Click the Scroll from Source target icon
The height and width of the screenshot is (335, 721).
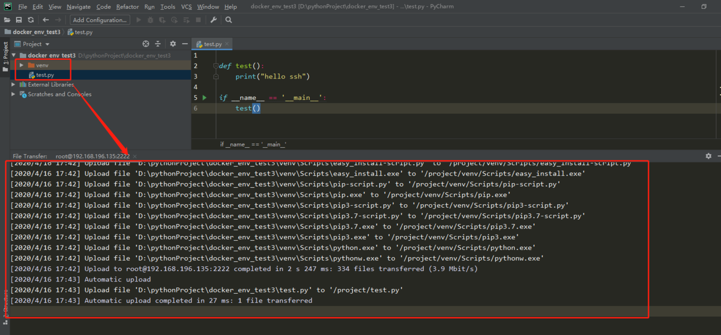(x=146, y=44)
